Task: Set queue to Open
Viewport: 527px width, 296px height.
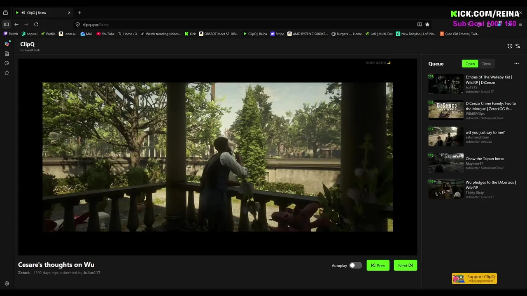Action: coord(470,64)
